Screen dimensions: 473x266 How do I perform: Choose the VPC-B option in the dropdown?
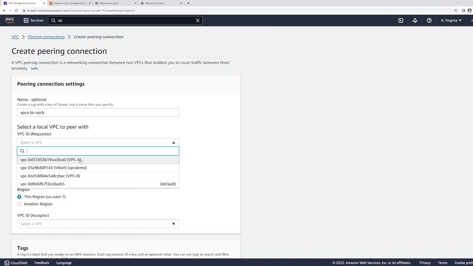click(x=98, y=176)
